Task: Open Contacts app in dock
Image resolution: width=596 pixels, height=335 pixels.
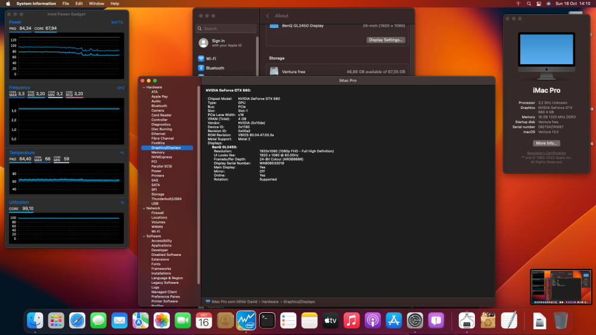Action: click(225, 321)
